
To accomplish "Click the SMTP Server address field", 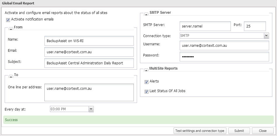I will pyautogui.click(x=205, y=26).
